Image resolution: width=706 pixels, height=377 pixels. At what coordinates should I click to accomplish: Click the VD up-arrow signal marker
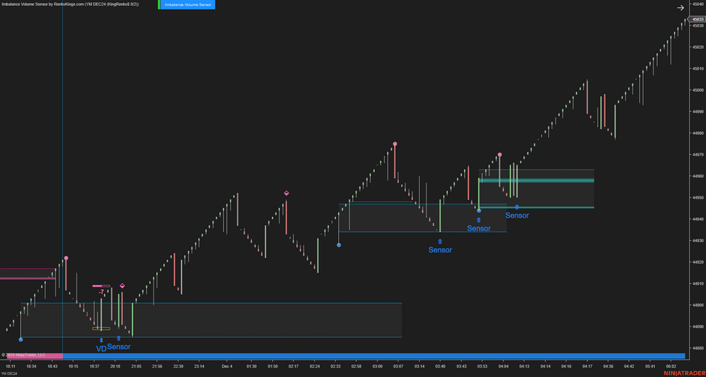tap(101, 341)
